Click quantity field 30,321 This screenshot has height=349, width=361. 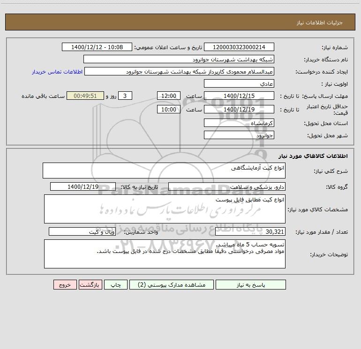tap(250, 231)
